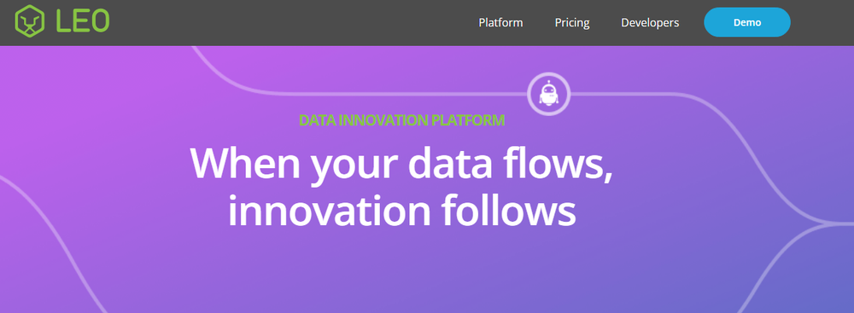Click the 'When your data flows,' headline

pyautogui.click(x=402, y=163)
